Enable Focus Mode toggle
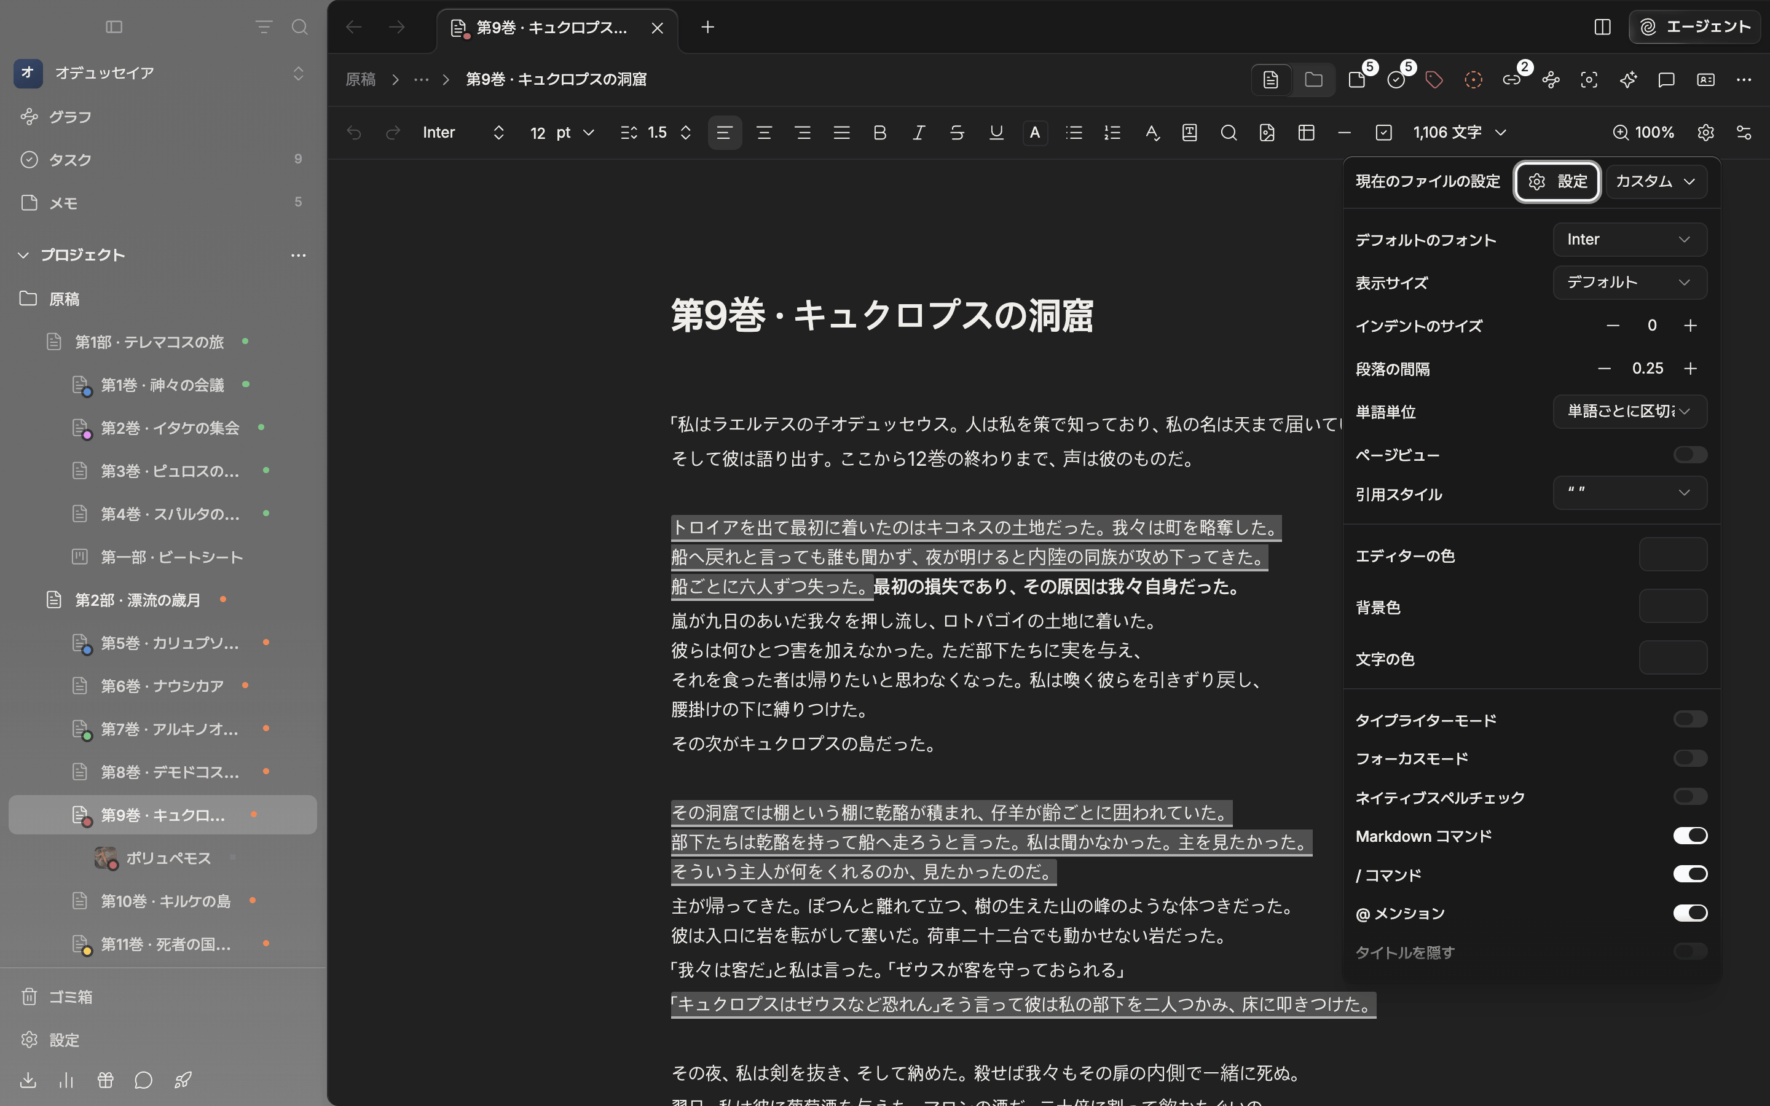Screen dimensions: 1770x1106 (x=1689, y=759)
